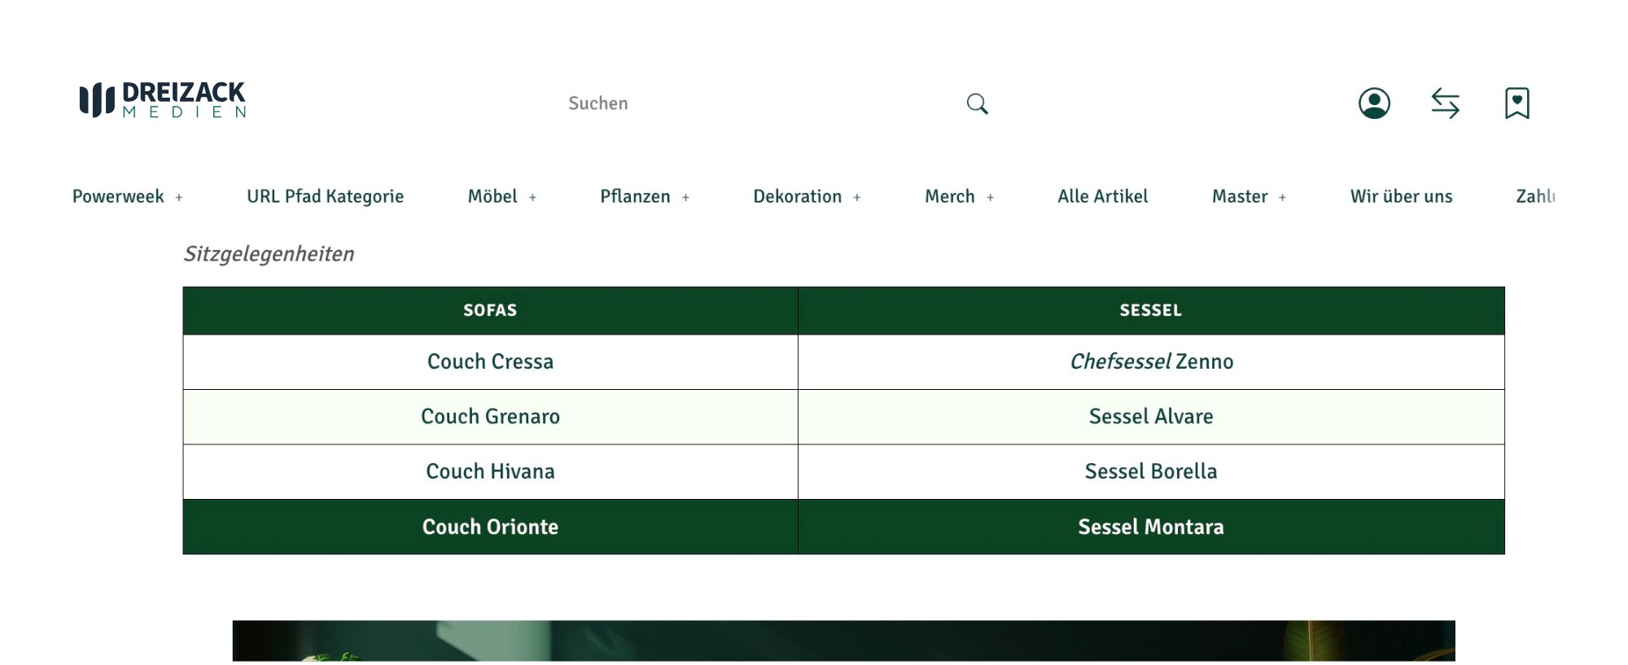This screenshot has width=1628, height=665.
Task: Open the wishlist bookmark icon
Action: click(1517, 103)
